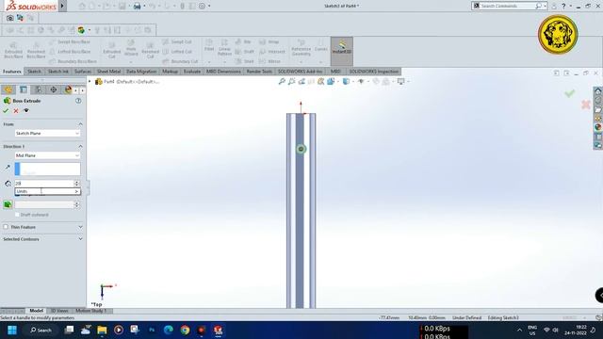Open View Orientation icon in view toolbar

(x=331, y=82)
